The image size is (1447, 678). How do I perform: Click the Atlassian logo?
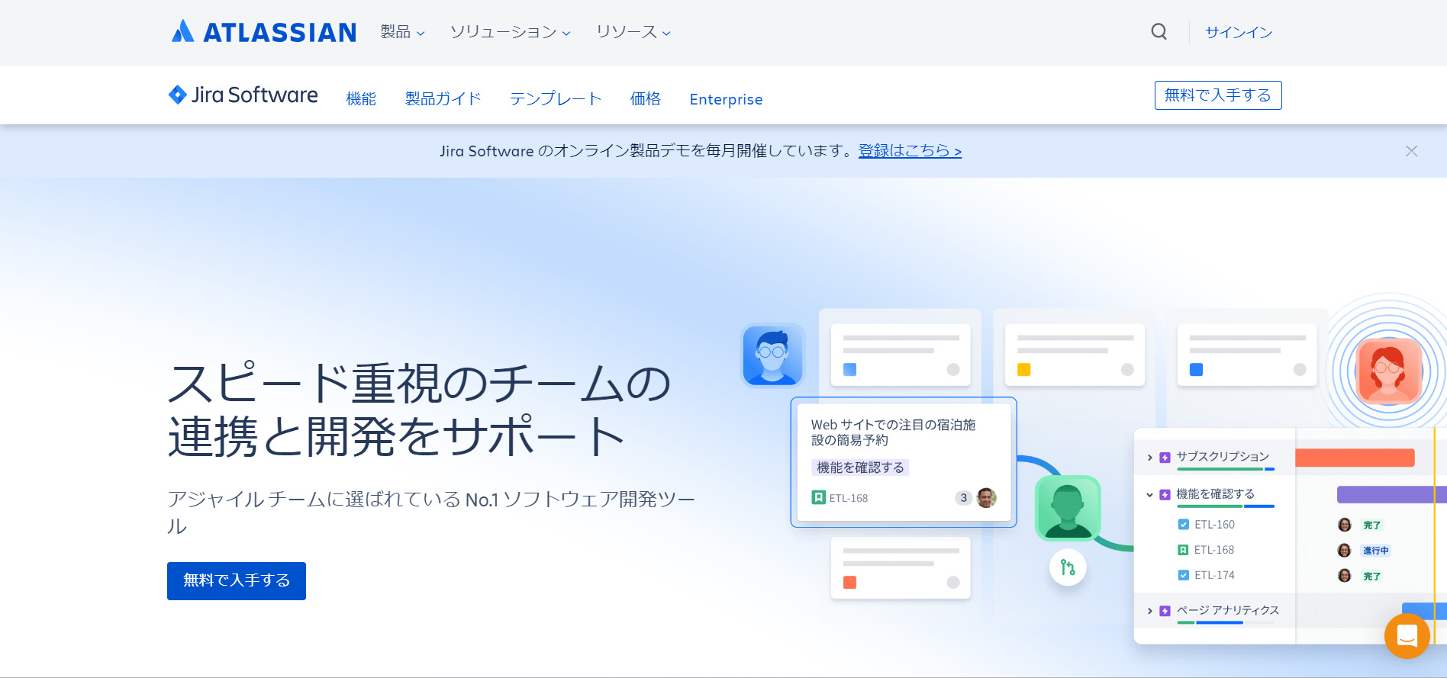pyautogui.click(x=263, y=32)
